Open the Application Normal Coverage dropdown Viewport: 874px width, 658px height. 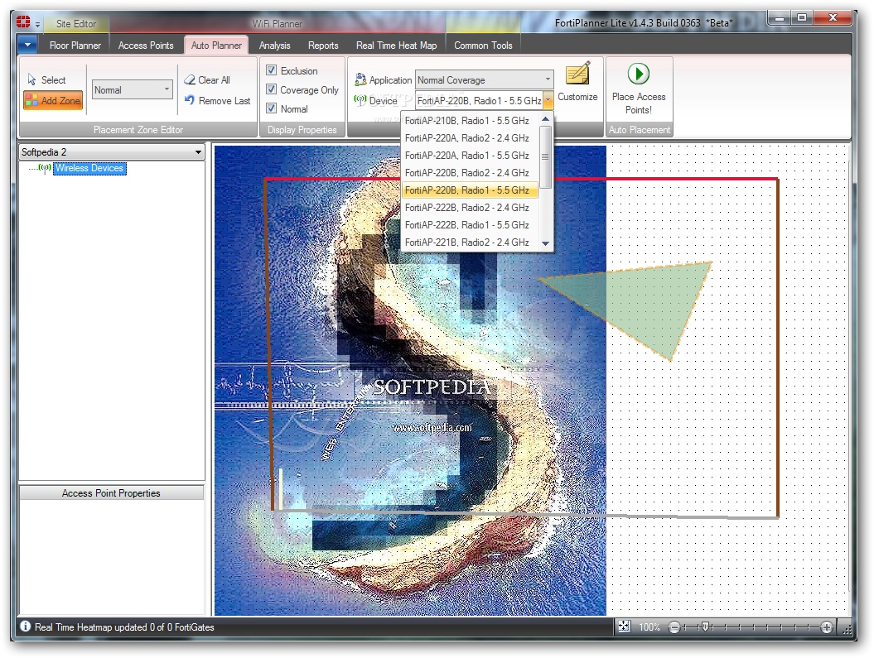tap(485, 79)
